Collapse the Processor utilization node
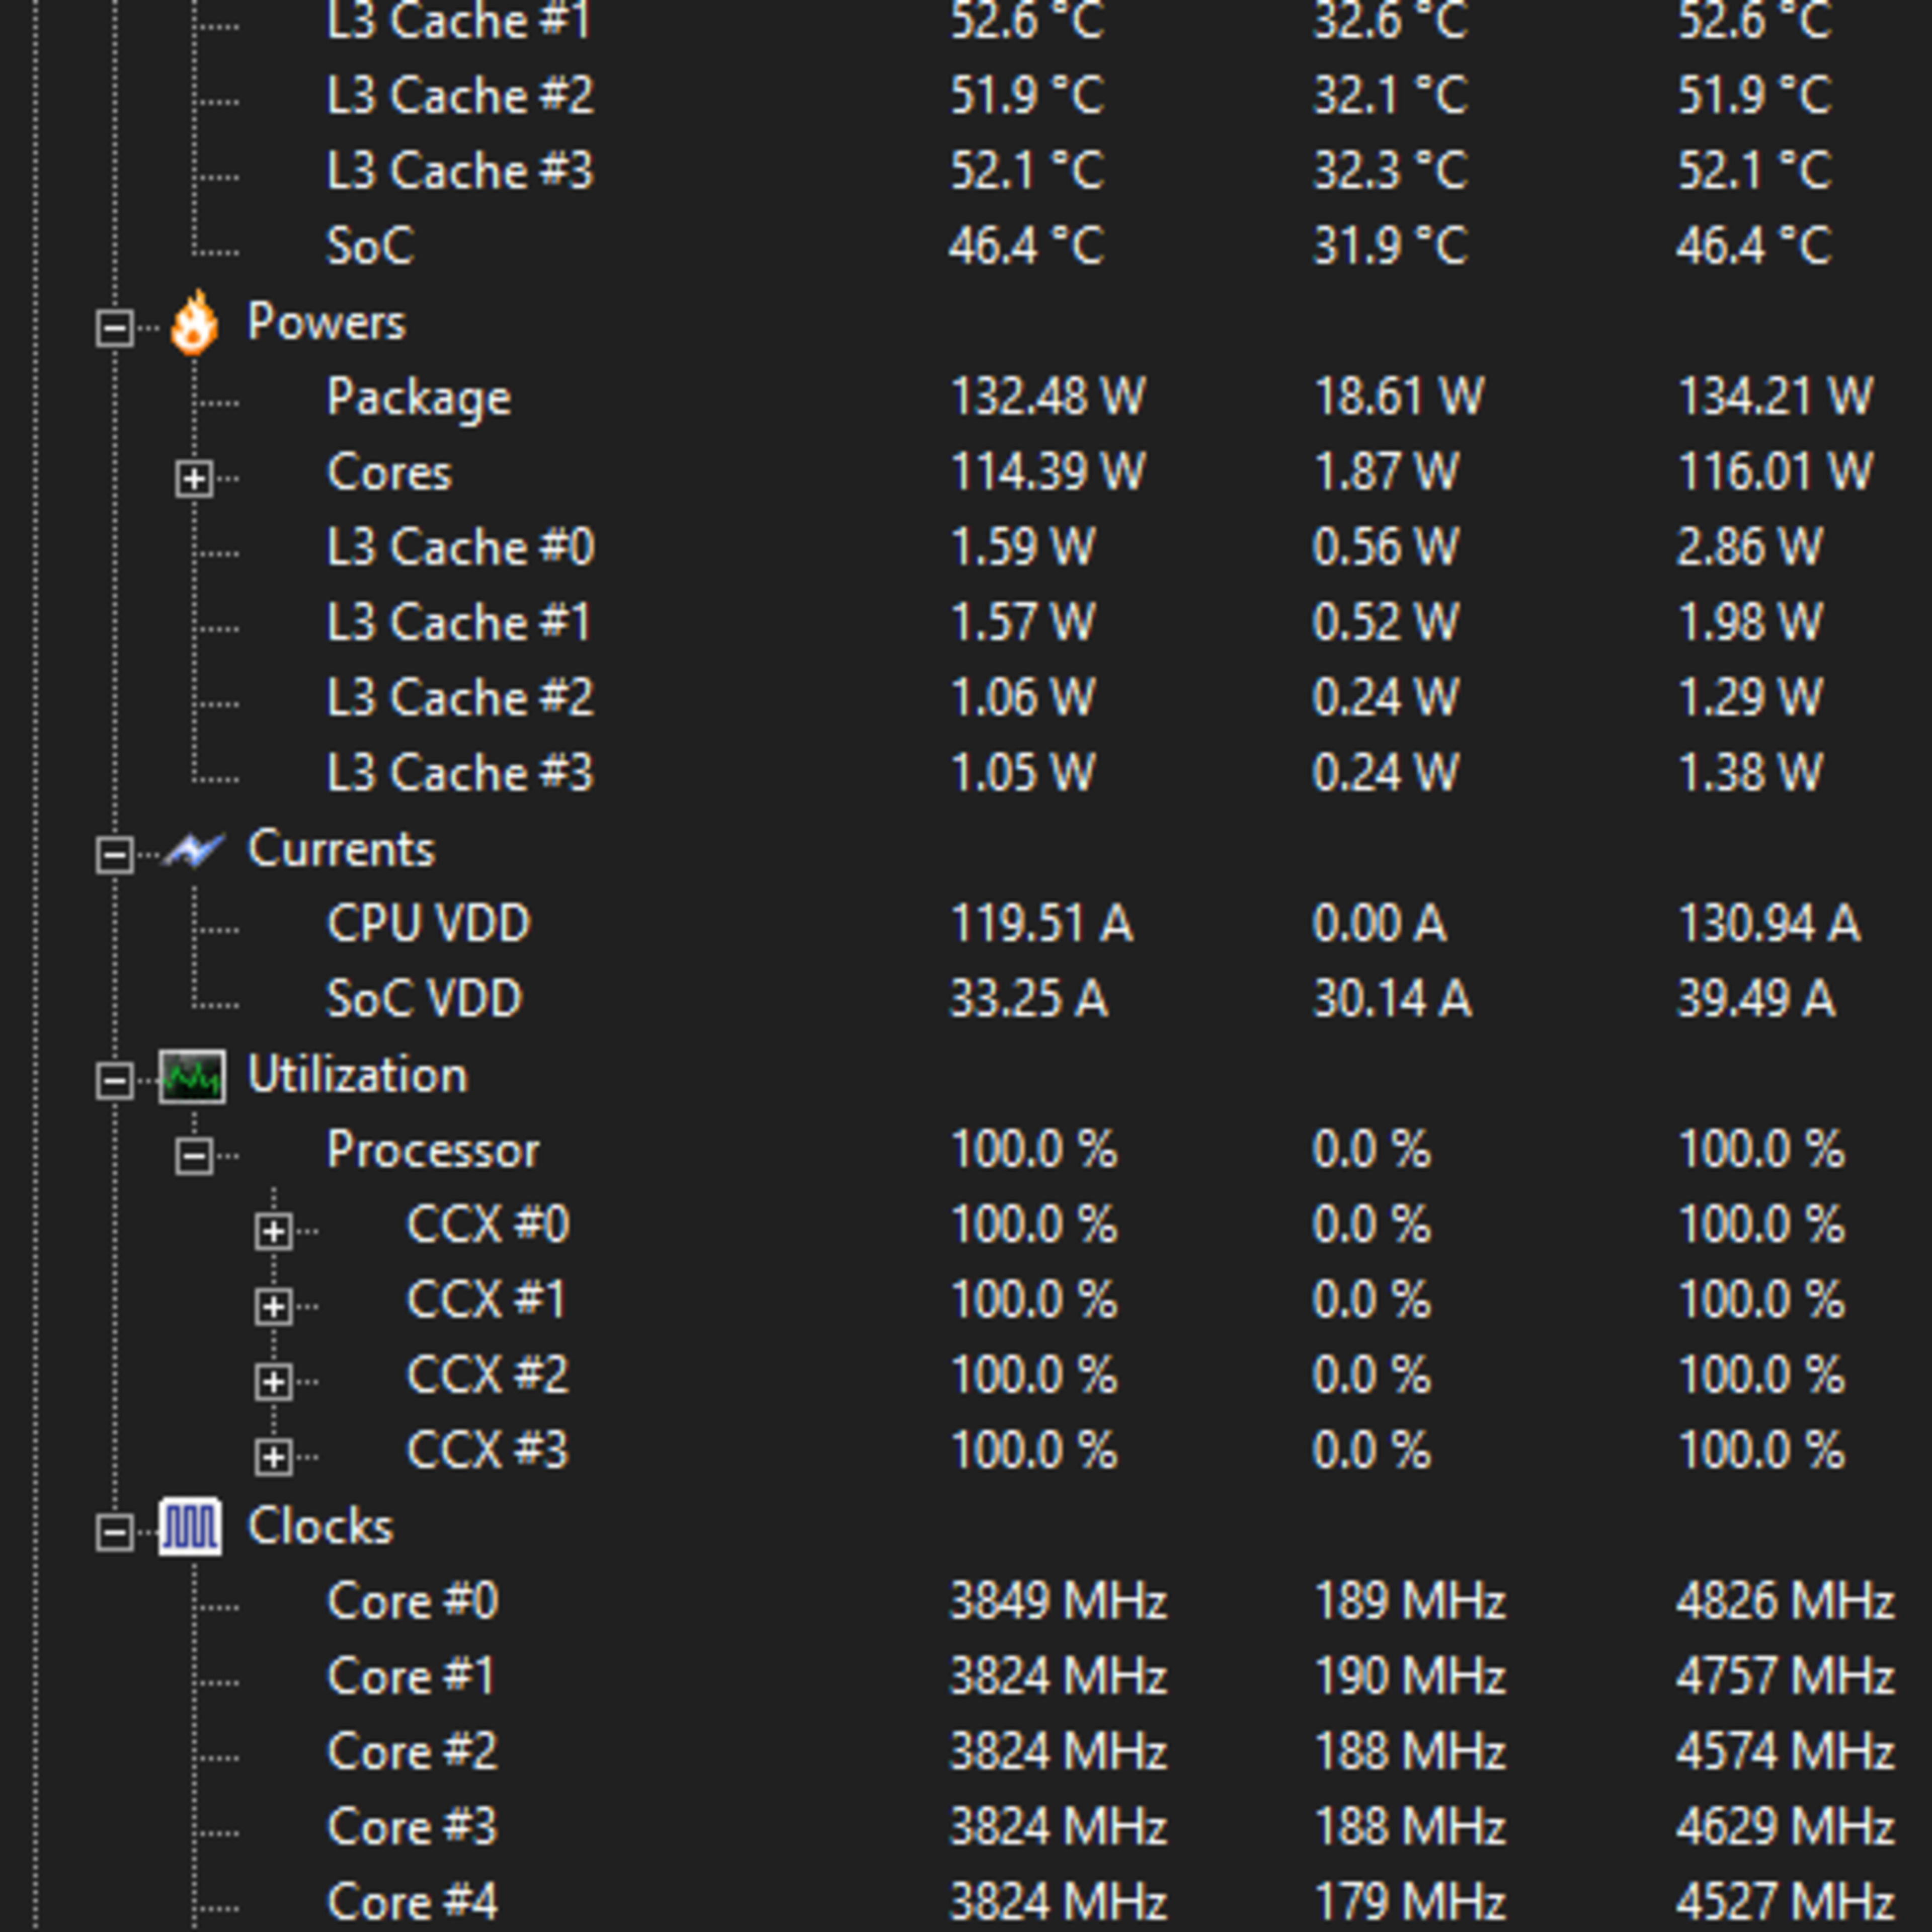Image resolution: width=1932 pixels, height=1932 pixels. [194, 1157]
